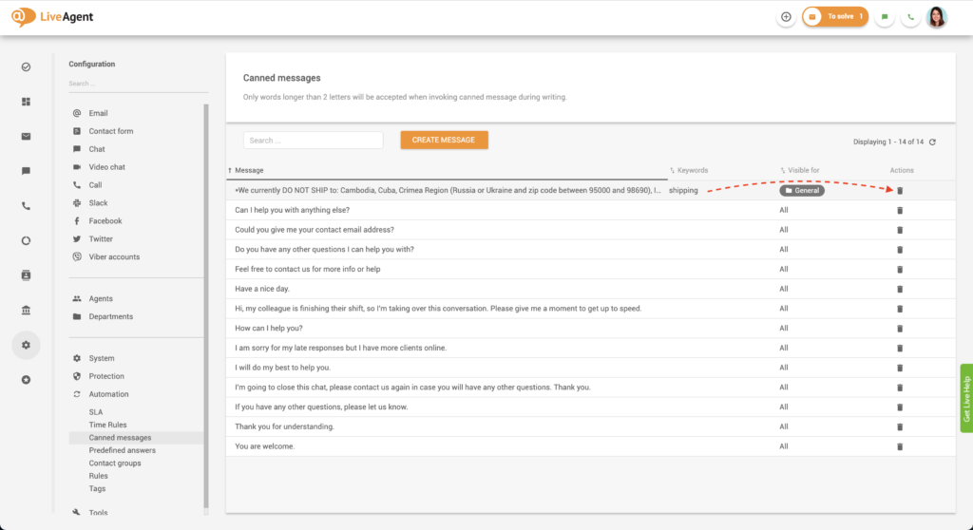
Task: Open the user avatar profile menu
Action: [x=937, y=17]
